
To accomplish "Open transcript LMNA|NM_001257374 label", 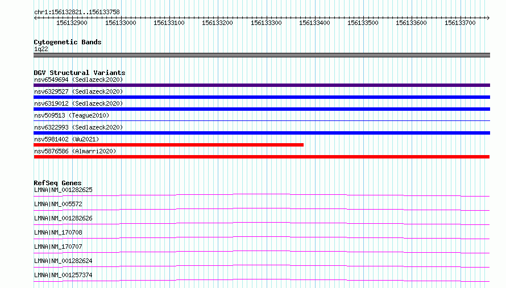I will tap(63, 275).
